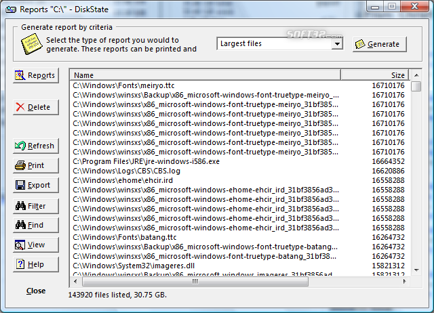
Task: Select the jre-windows-i586.exe file row
Action: coord(240,161)
